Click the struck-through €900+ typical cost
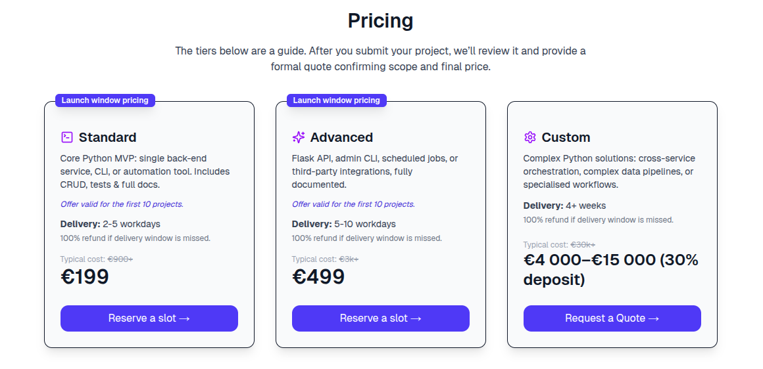This screenshot has width=763, height=369. 120,259
